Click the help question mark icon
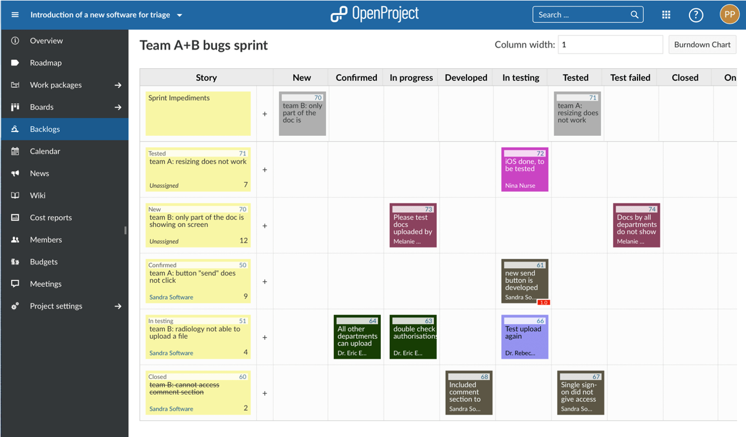 tap(696, 15)
